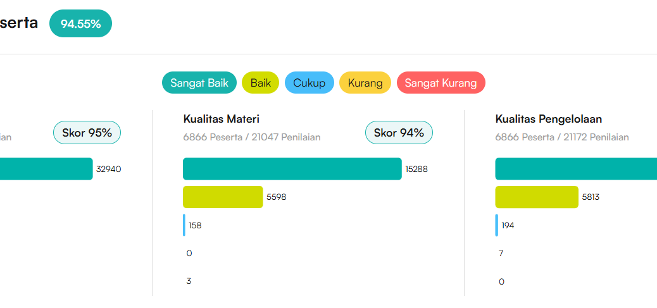Click the blue bar valued 194
The image size is (657, 308).
[497, 225]
